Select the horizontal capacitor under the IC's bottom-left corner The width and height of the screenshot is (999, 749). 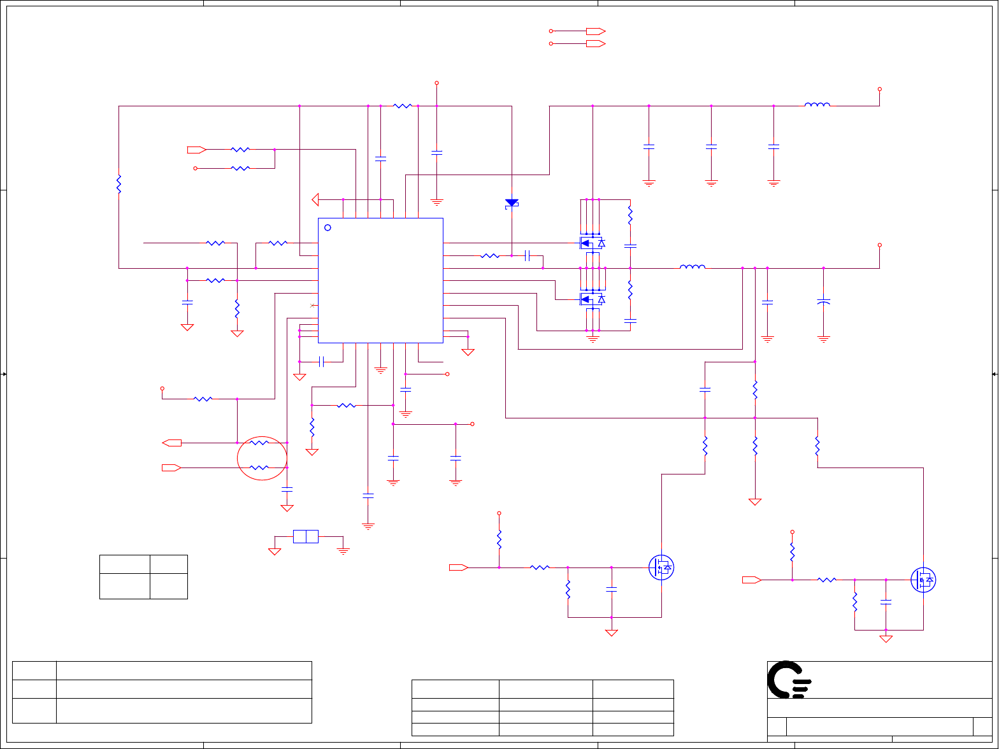click(321, 361)
